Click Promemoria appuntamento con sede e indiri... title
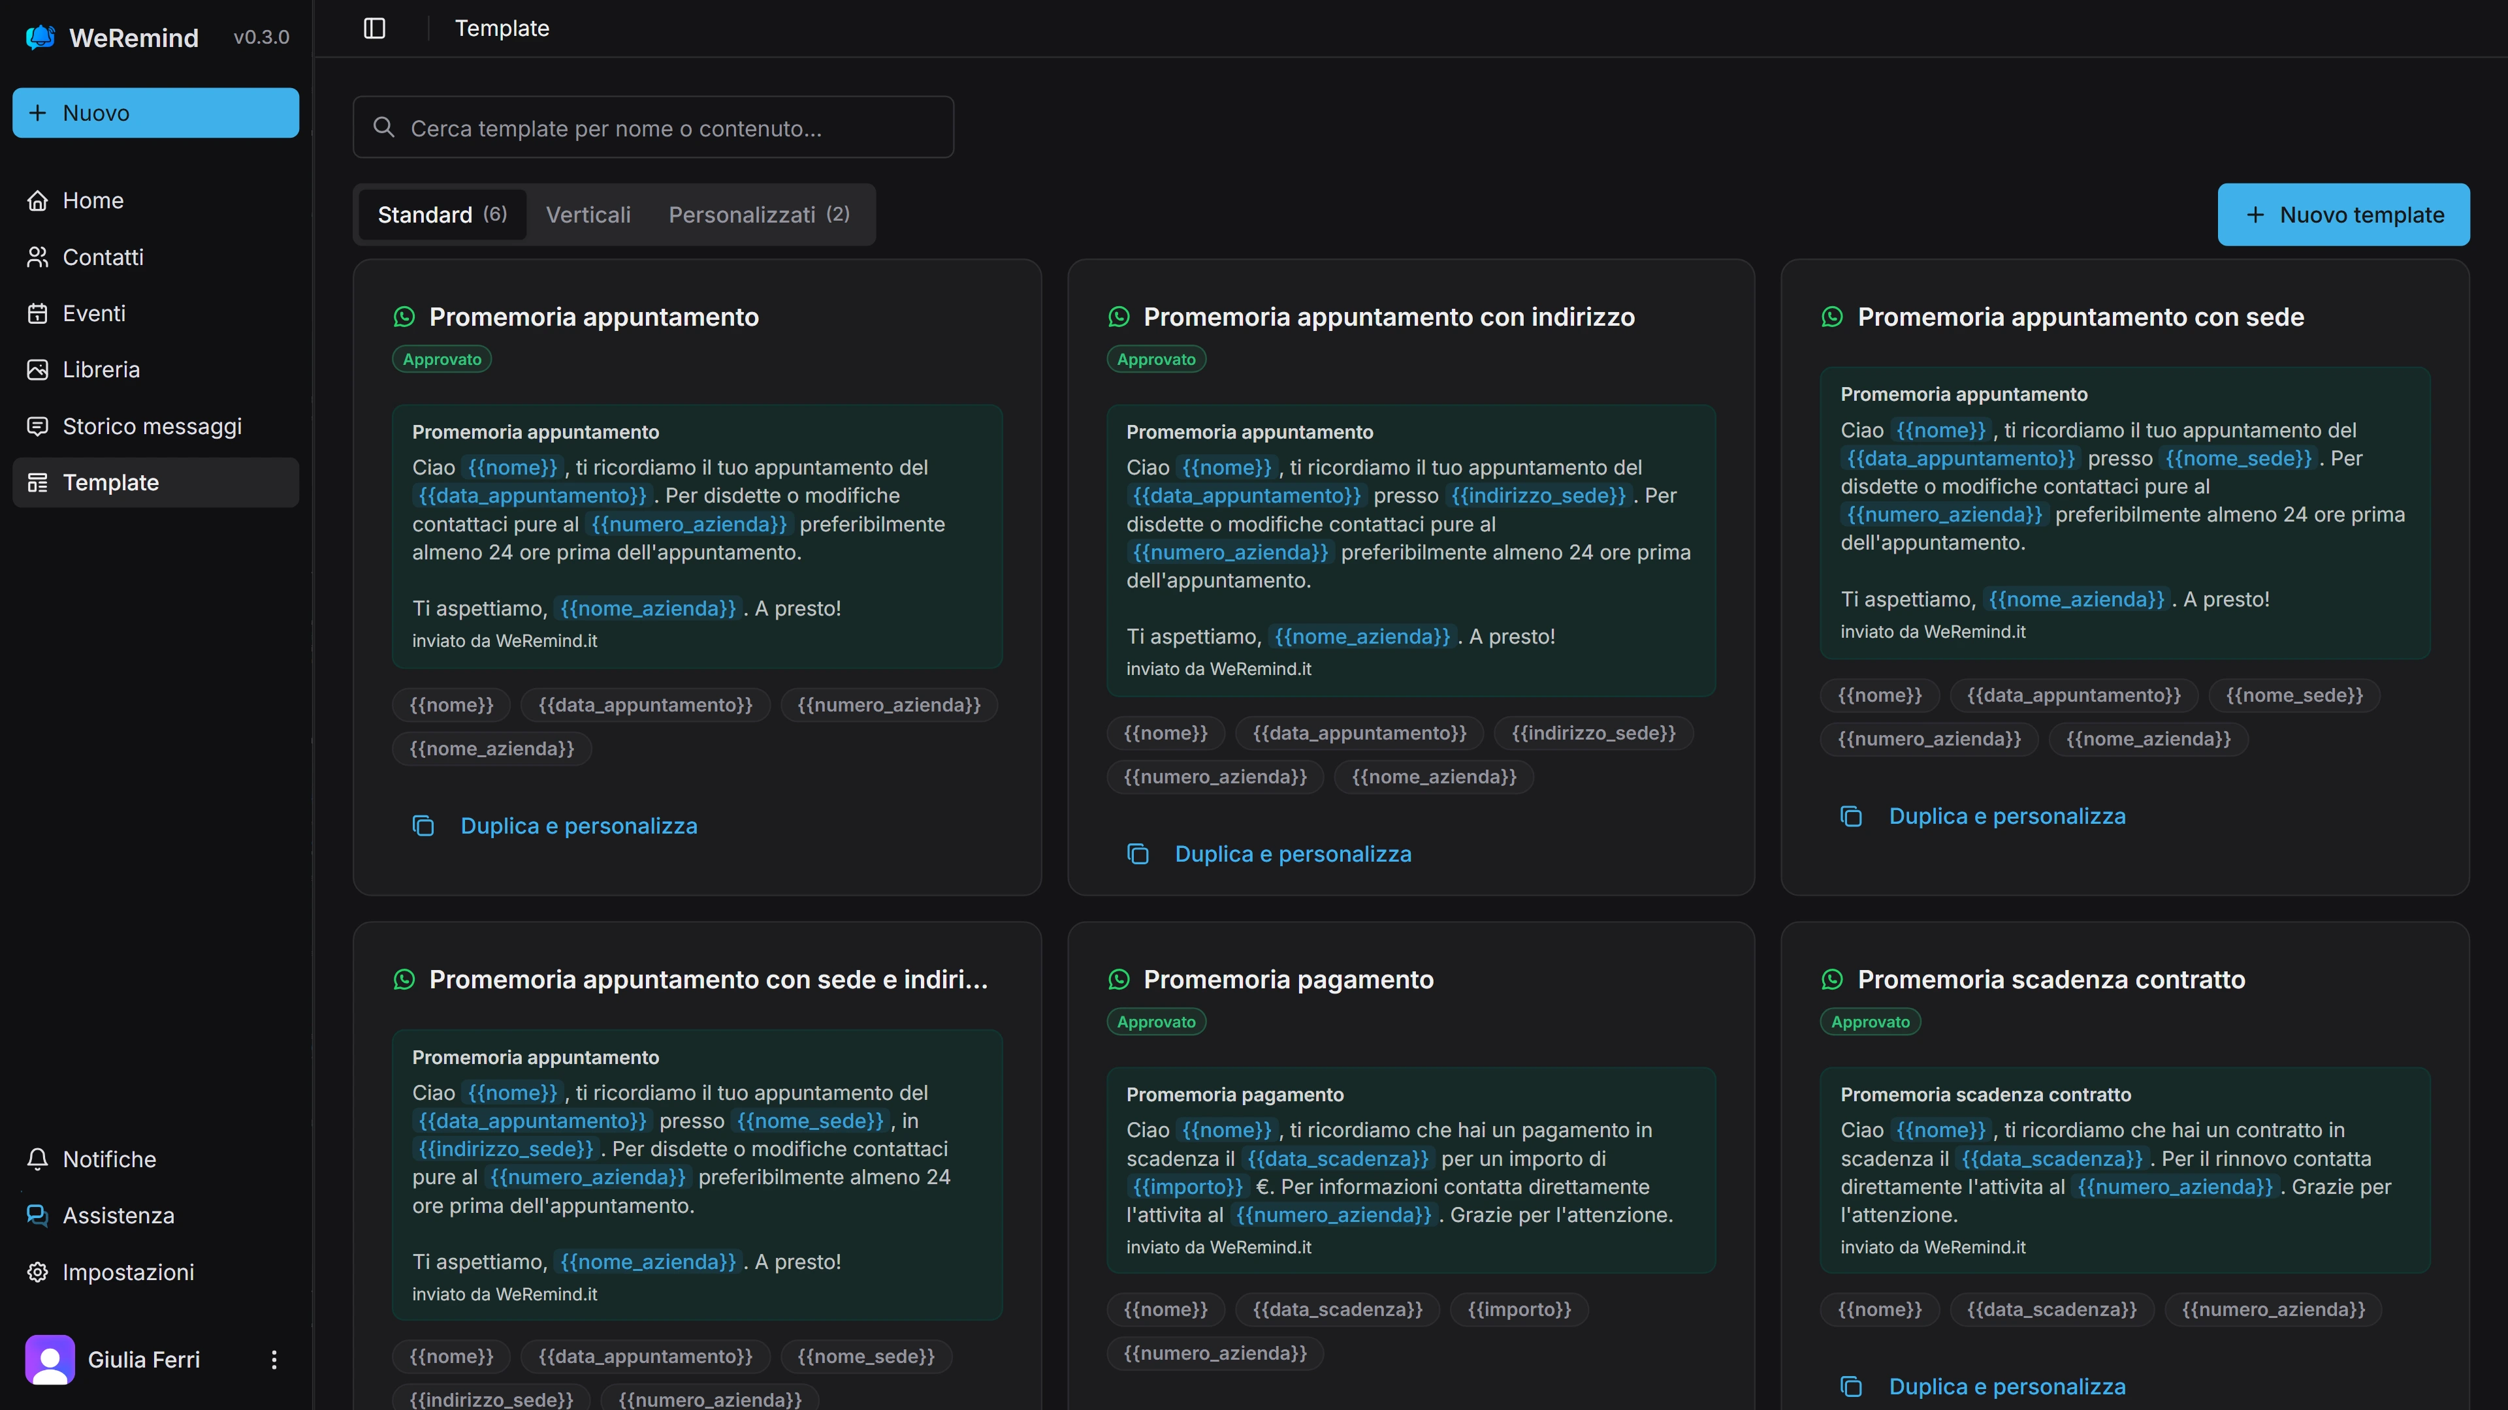Image resolution: width=2508 pixels, height=1410 pixels. click(x=709, y=980)
